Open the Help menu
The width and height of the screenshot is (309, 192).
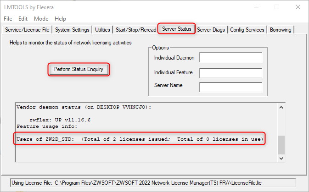[60, 19]
